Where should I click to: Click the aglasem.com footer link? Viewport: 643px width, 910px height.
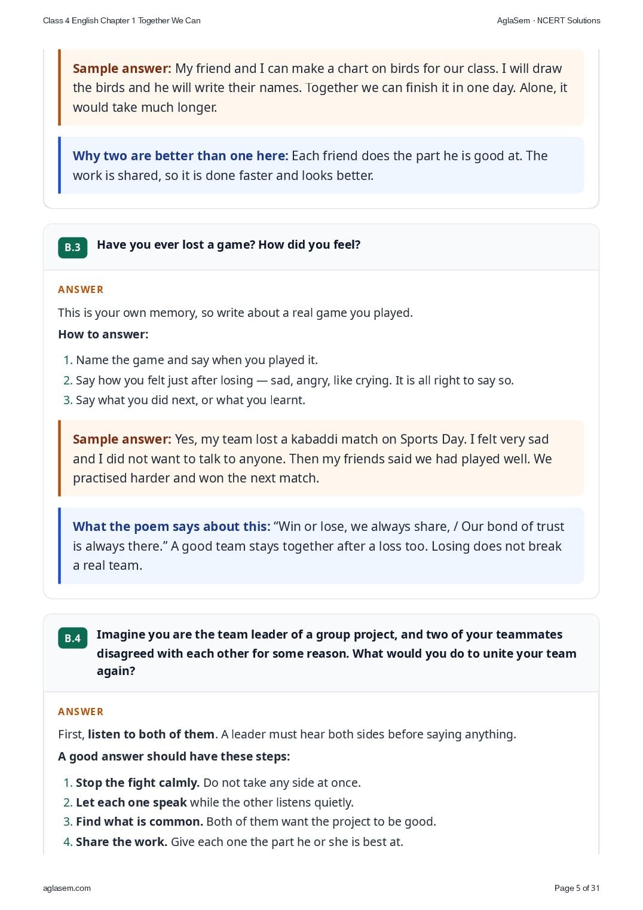tap(67, 888)
